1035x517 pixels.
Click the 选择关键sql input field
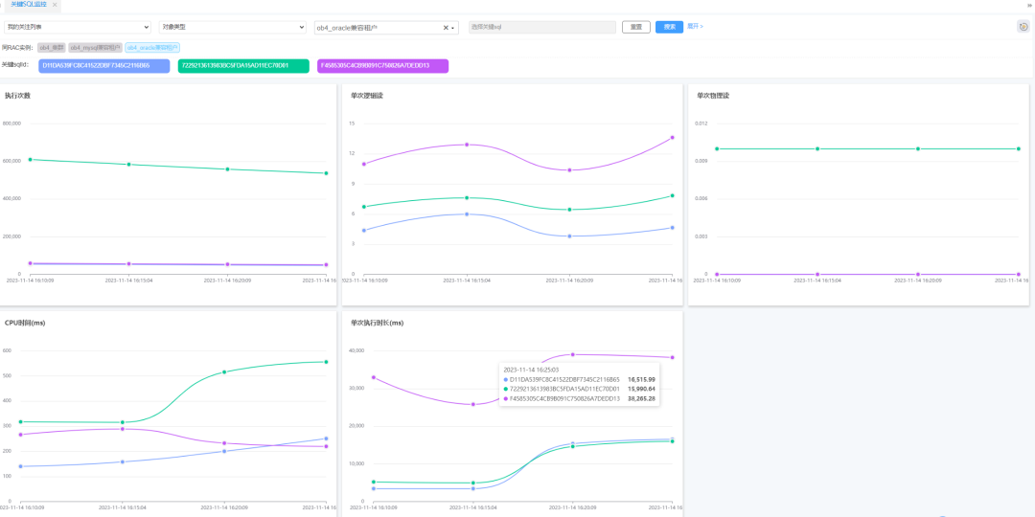click(x=541, y=27)
